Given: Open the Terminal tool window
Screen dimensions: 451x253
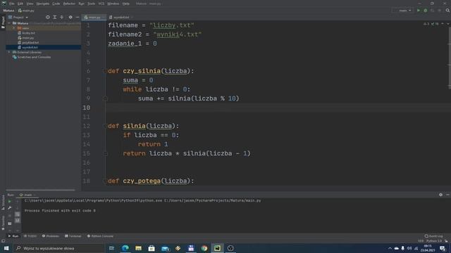Looking at the screenshot, I should 73,236.
